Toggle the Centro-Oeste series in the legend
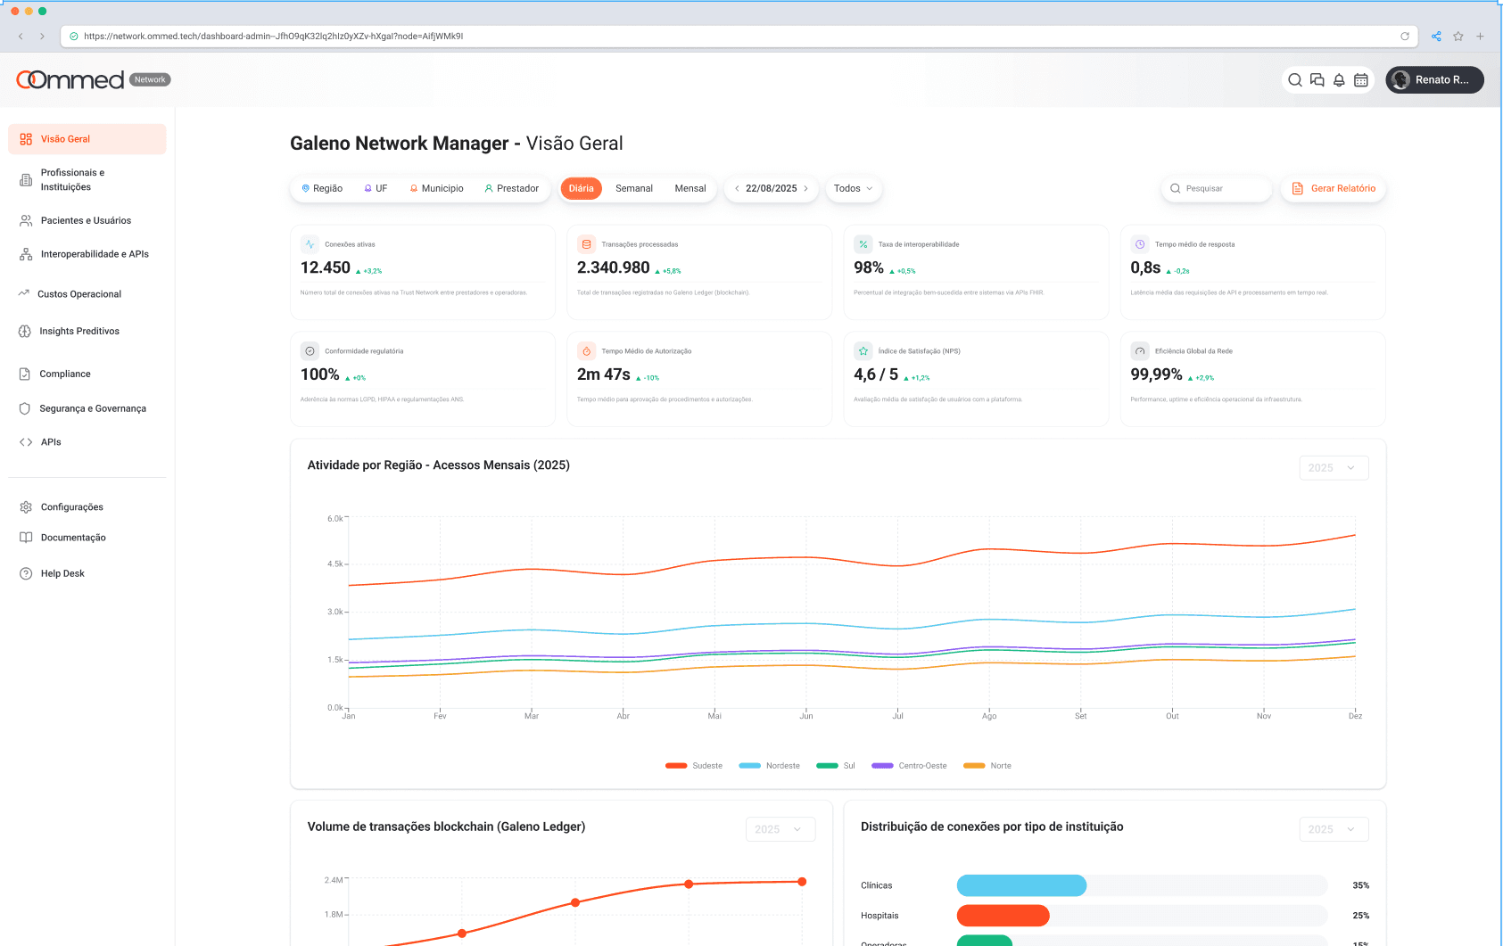This screenshot has height=946, width=1503. [x=909, y=766]
